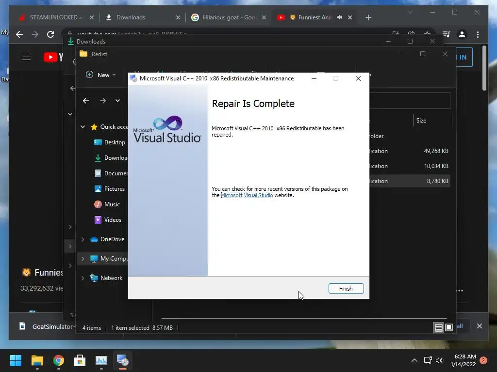Image resolution: width=497 pixels, height=372 pixels.
Task: Go forward in the _Redist Explorer window
Action: (103, 101)
